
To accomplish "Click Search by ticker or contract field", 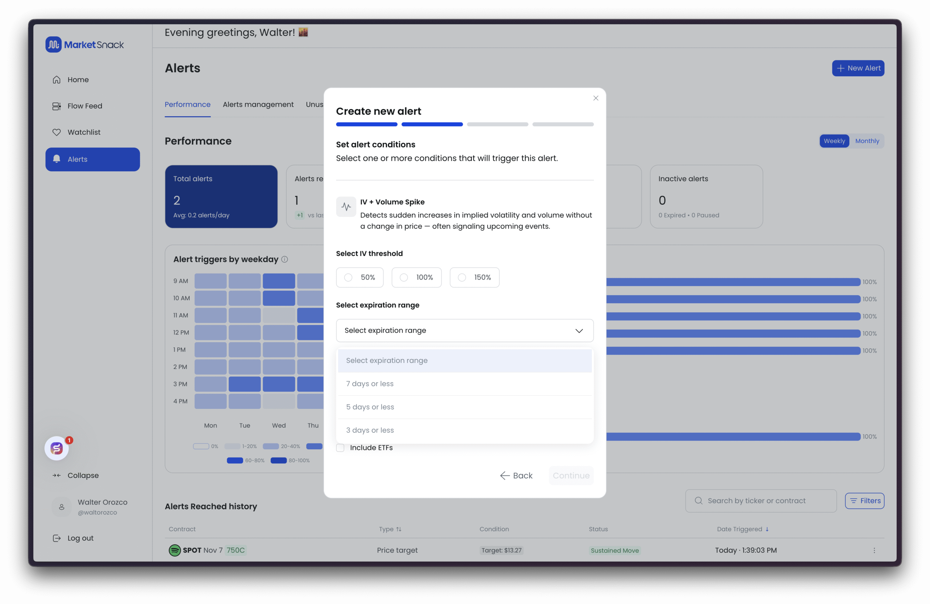I will 760,501.
